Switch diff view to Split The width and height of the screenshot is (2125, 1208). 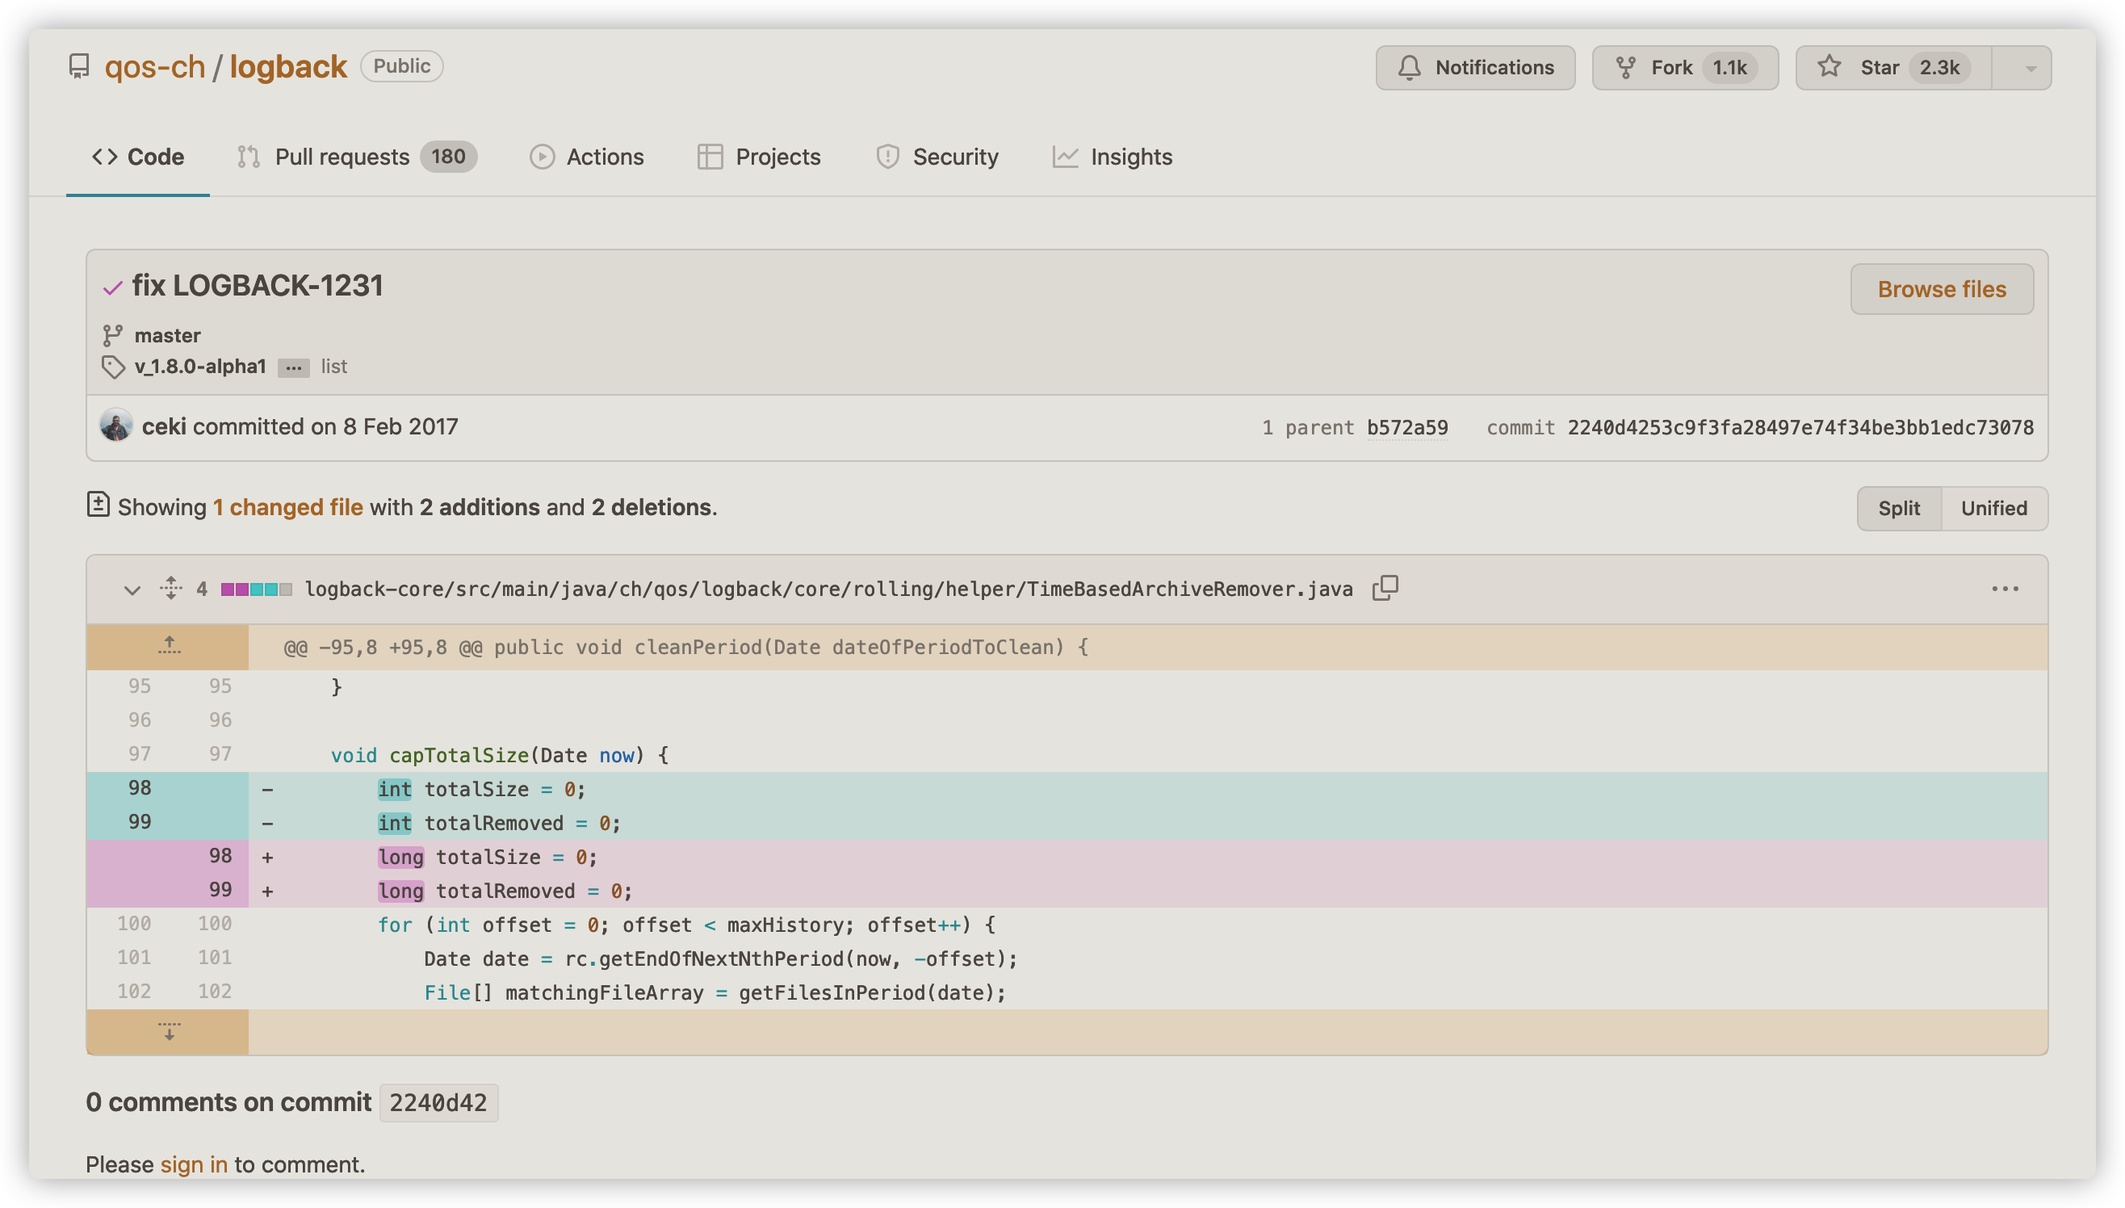[x=1899, y=508]
